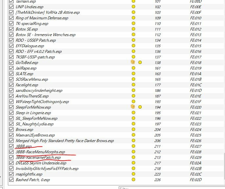
Task: Click yellow flag icon for RDO - EFF v4.0.2 Patch.esp
Action: tap(133, 51)
